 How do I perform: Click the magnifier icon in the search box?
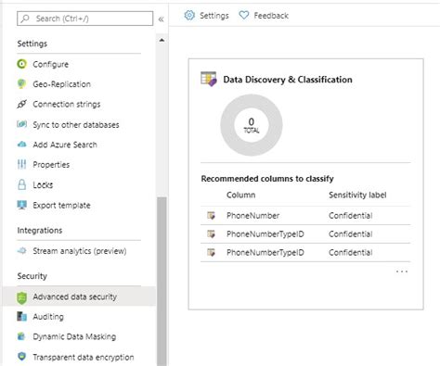point(25,19)
